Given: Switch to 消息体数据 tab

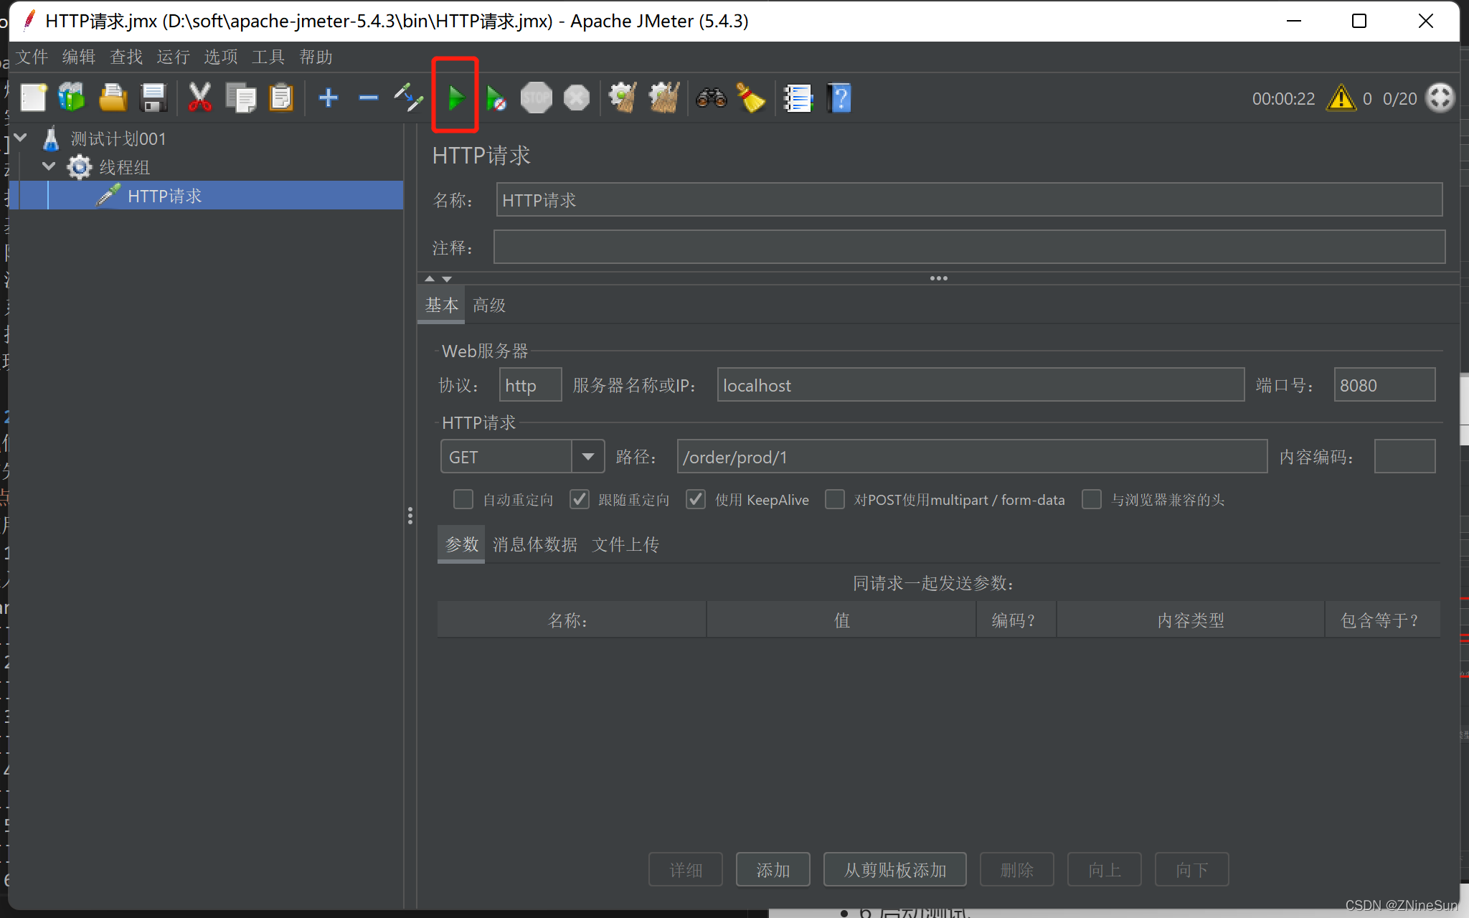Looking at the screenshot, I should [535, 544].
